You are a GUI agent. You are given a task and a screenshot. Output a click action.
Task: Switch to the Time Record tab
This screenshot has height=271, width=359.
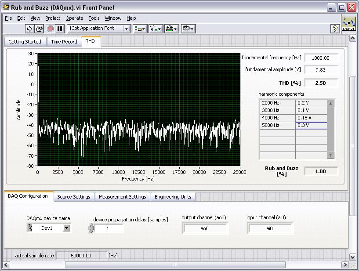[64, 42]
